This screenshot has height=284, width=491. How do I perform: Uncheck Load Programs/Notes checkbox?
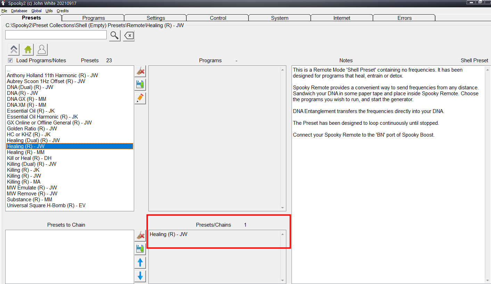[10, 60]
